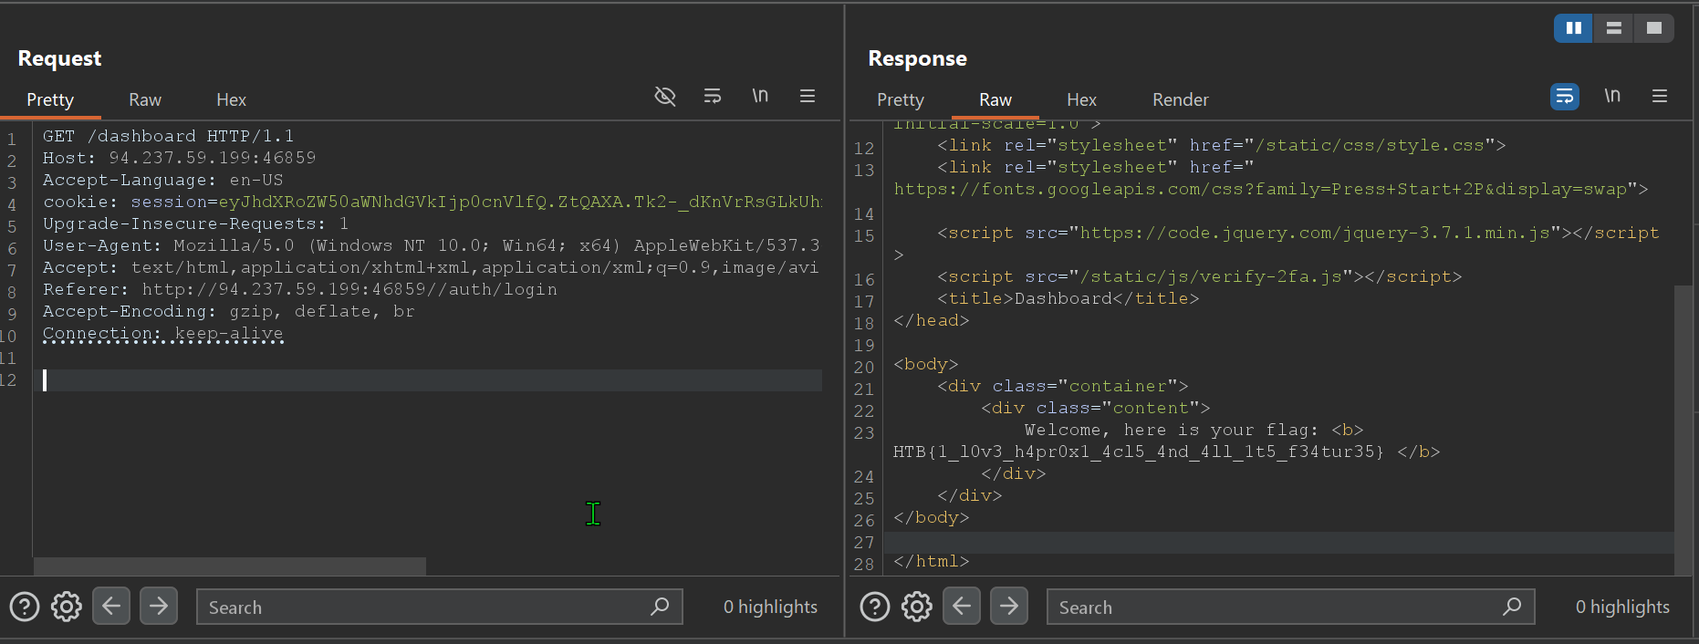Toggle word wrap icon in Request panel
This screenshot has height=644, width=1699.
pos(713,96)
